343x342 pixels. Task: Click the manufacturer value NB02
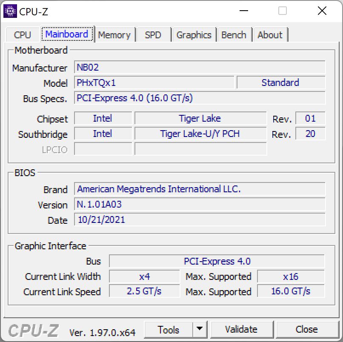tap(200, 67)
